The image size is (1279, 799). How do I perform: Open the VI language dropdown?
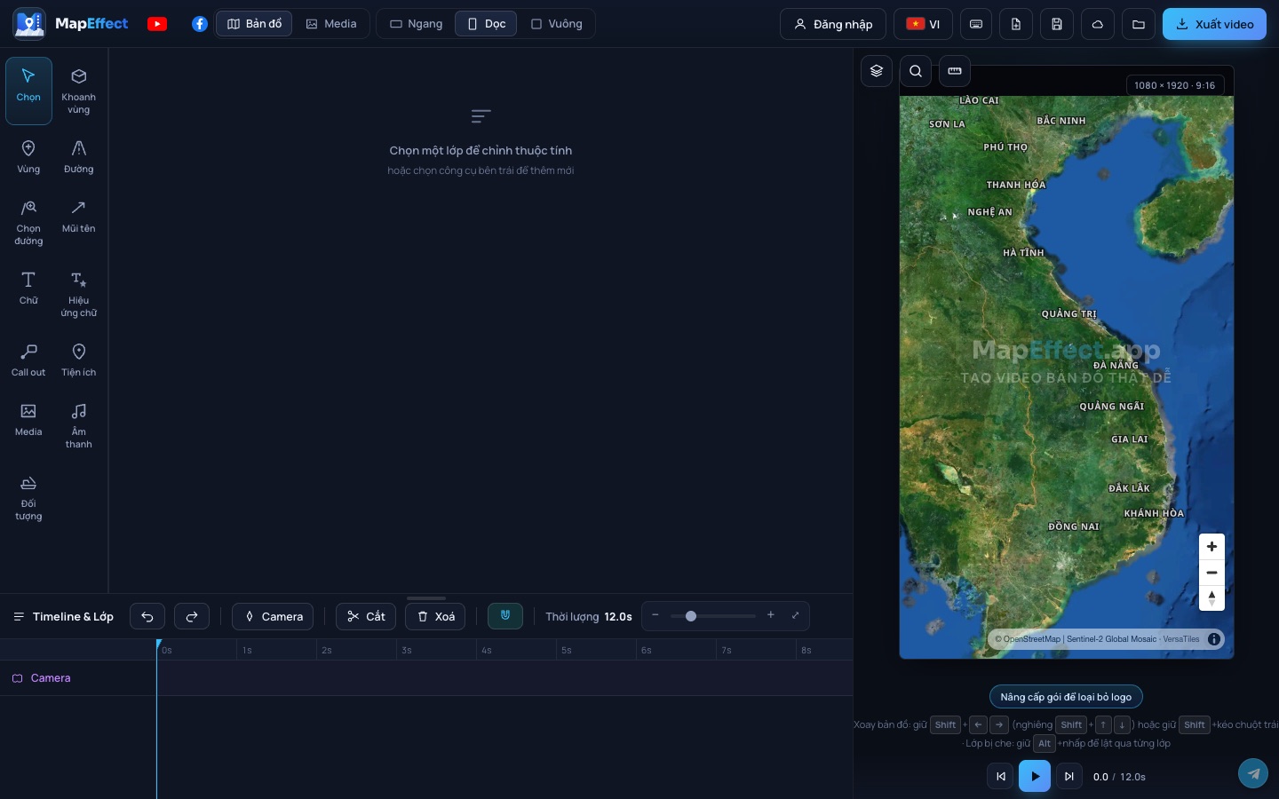tap(923, 24)
